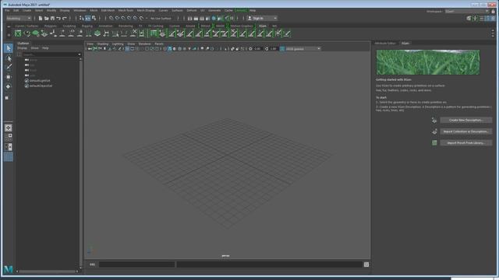Viewport: 499px width, 280px height.
Task: Click the Outliner search field
Action: click(50, 54)
